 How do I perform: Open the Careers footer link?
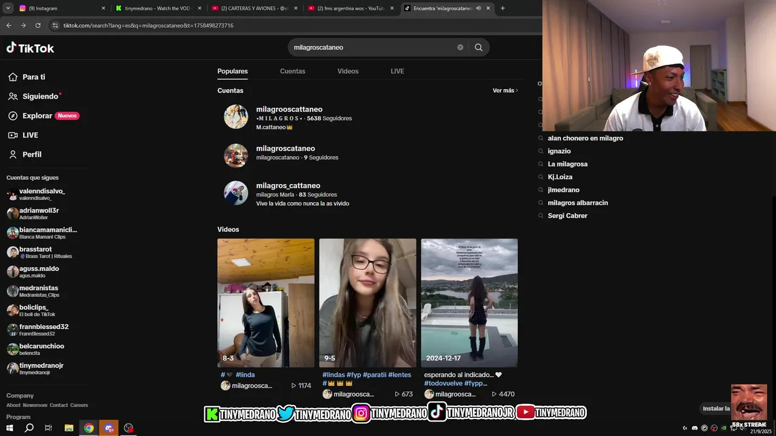pos(79,405)
